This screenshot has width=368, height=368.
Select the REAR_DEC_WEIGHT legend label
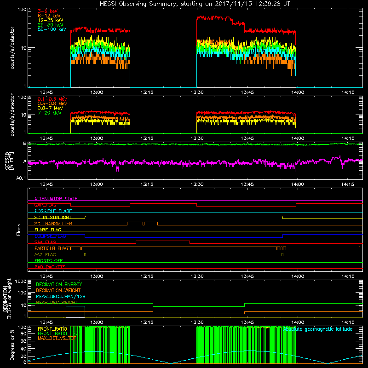pyautogui.click(x=57, y=302)
